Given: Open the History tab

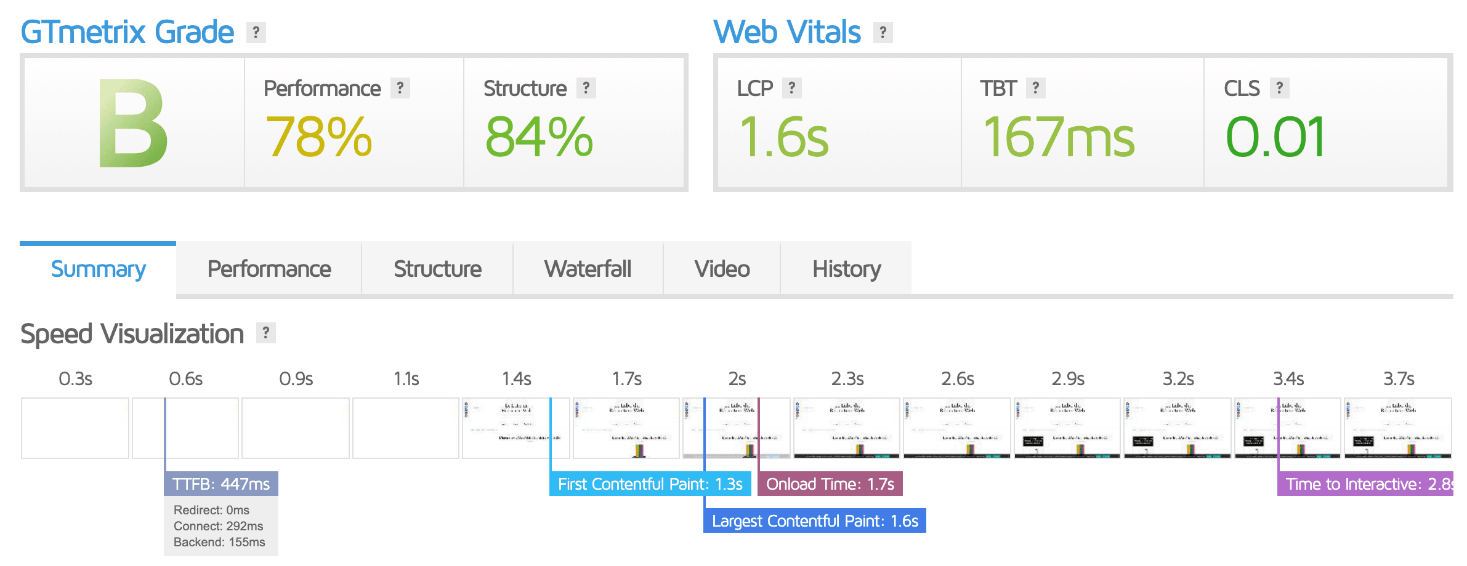Looking at the screenshot, I should 846,269.
